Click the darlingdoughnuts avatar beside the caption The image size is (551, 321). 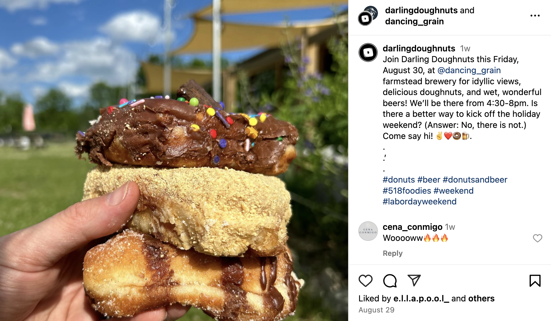pyautogui.click(x=368, y=52)
